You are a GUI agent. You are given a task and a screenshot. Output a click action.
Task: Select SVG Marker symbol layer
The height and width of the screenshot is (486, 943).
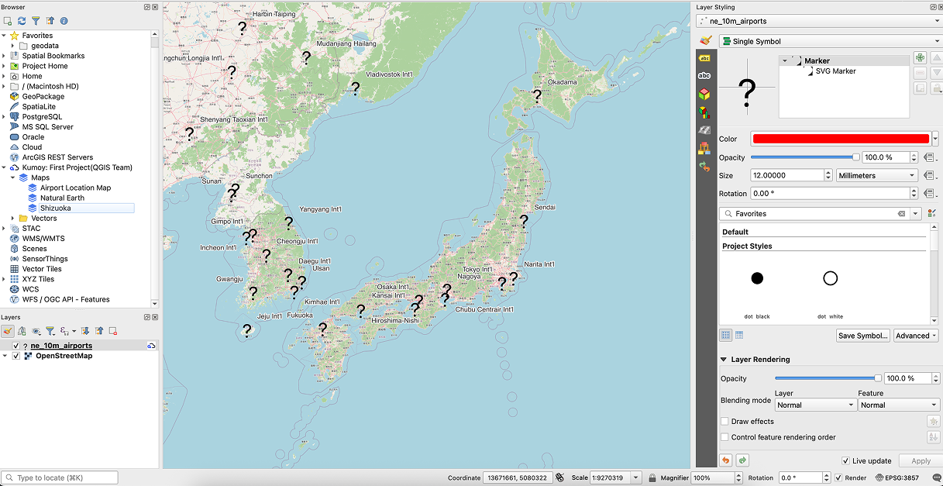point(835,71)
